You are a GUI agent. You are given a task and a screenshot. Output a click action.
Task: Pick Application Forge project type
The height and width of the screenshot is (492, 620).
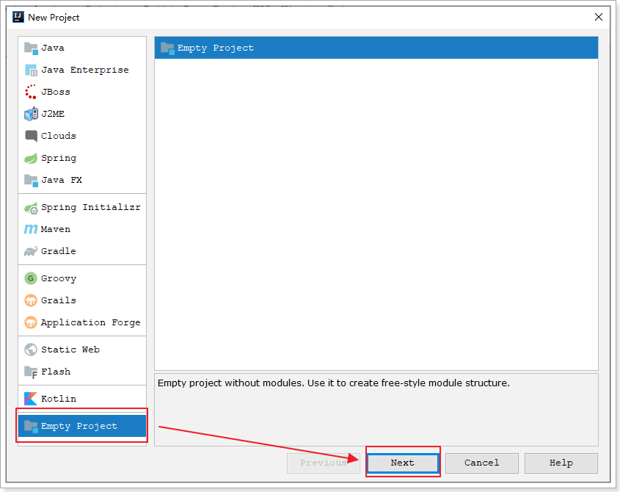pyautogui.click(x=90, y=322)
